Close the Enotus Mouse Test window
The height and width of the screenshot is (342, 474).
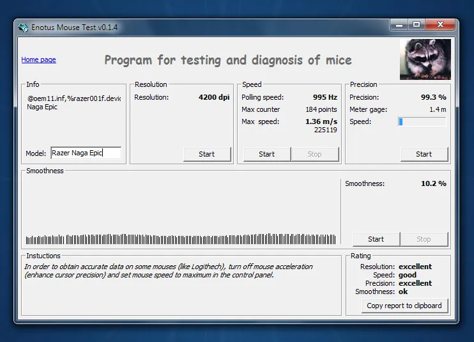click(440, 25)
